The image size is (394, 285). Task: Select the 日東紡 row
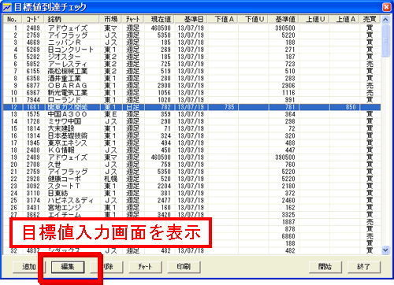pos(192,193)
